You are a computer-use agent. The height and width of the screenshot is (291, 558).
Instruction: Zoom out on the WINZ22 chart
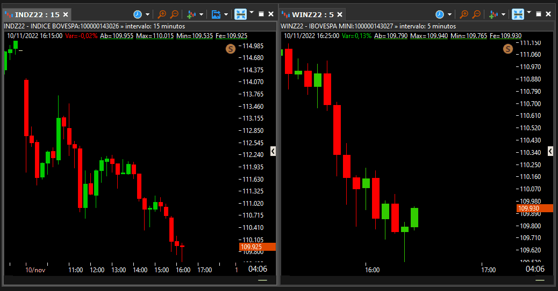pyautogui.click(x=476, y=14)
